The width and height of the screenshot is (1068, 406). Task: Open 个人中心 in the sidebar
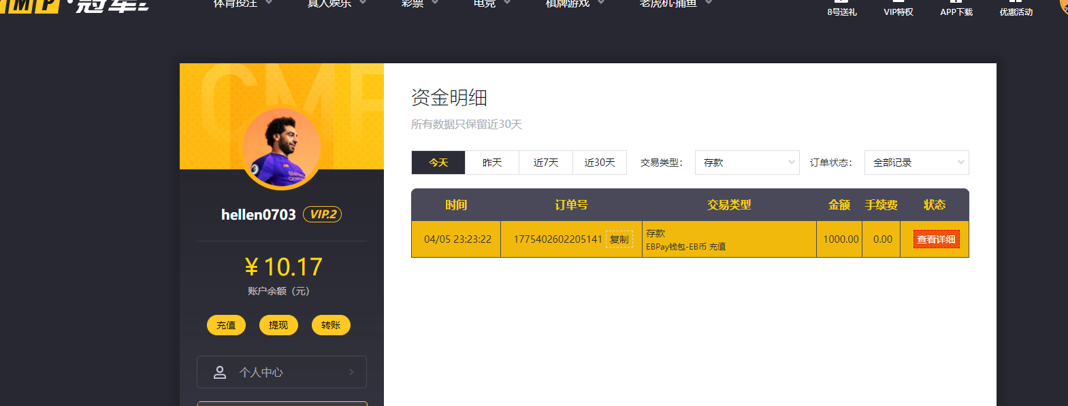point(282,372)
